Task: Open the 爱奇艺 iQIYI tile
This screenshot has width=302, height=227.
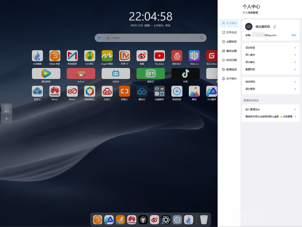Action: pyautogui.click(x=151, y=73)
